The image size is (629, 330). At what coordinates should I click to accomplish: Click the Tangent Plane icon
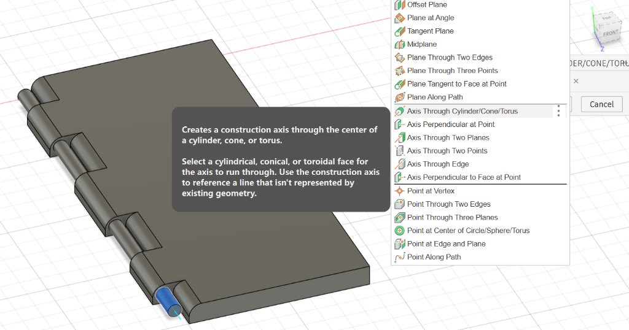point(400,31)
